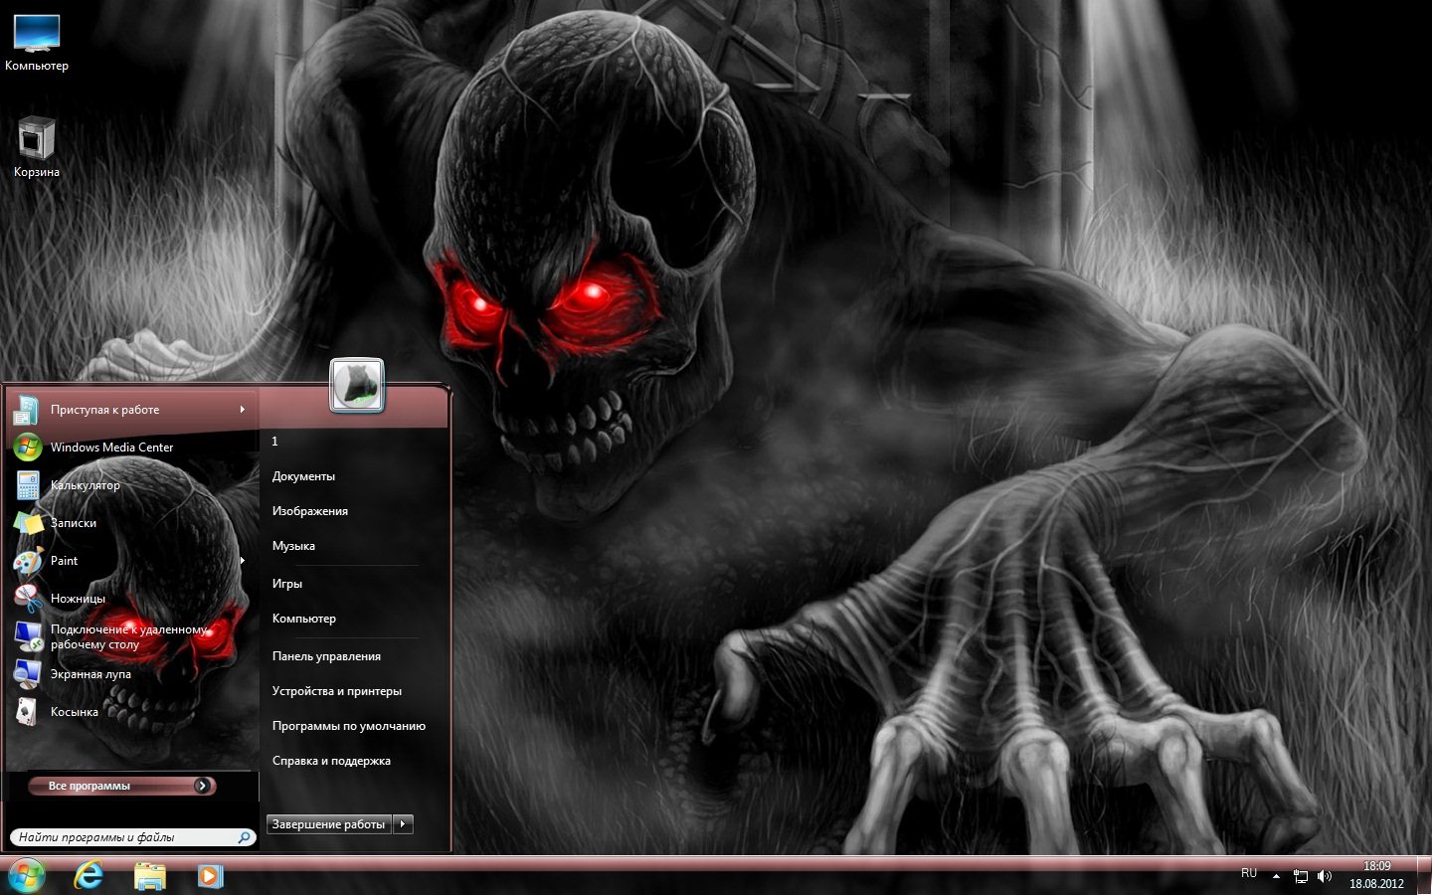Open shutdown options arrow next to Завершение работы

[x=403, y=824]
